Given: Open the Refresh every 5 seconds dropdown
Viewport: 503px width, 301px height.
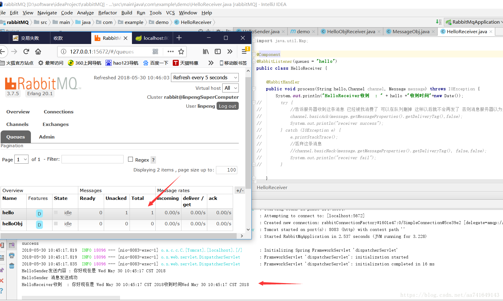Looking at the screenshot, I should (x=205, y=77).
